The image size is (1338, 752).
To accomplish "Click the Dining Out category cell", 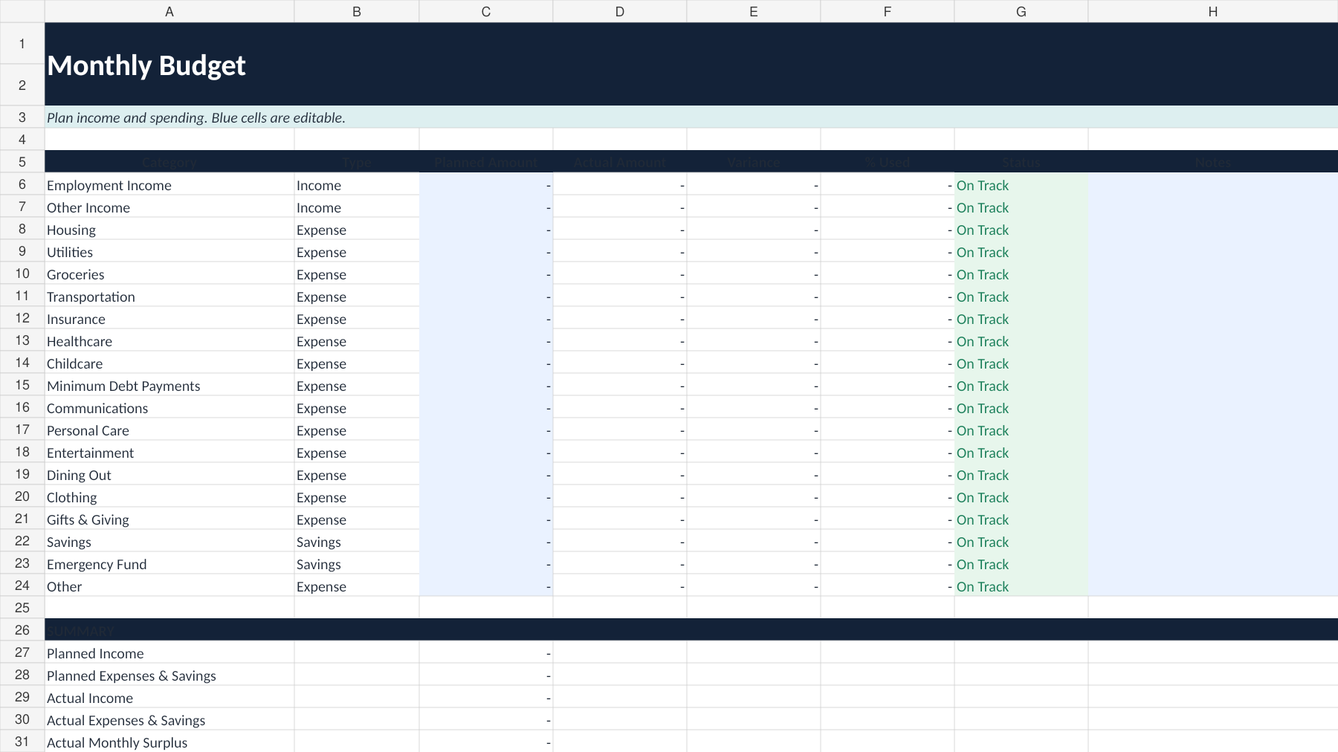I will pos(169,474).
